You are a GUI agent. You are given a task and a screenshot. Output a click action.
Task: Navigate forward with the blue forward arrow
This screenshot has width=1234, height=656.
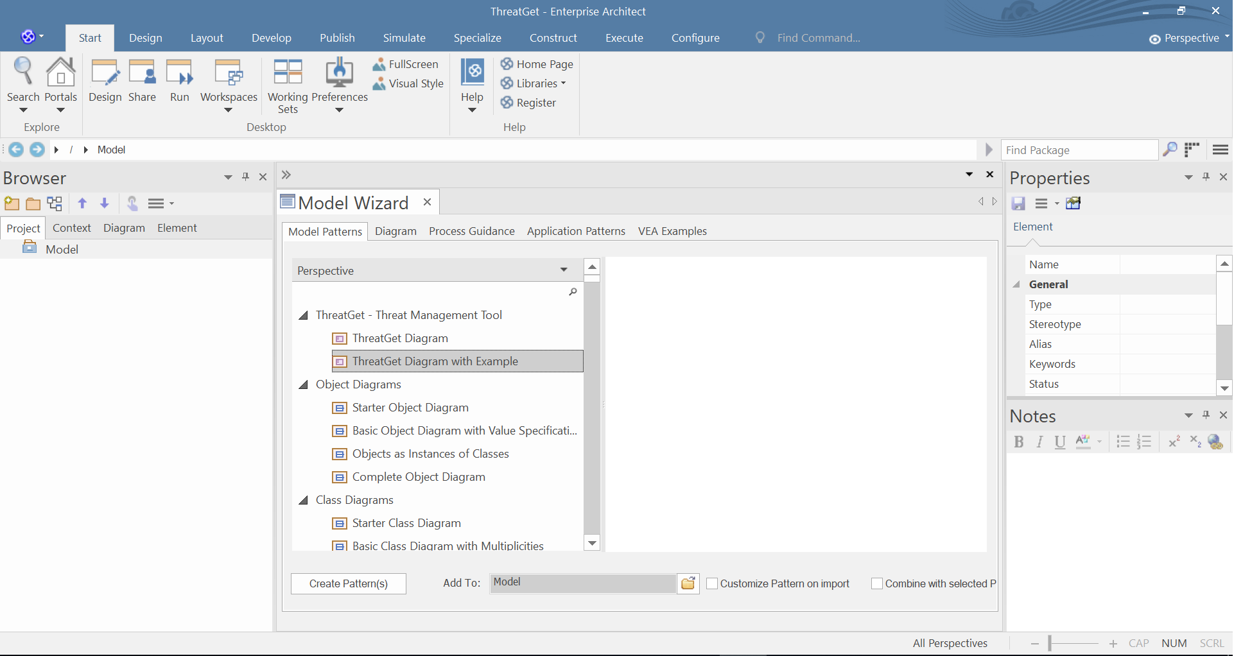[x=37, y=150]
